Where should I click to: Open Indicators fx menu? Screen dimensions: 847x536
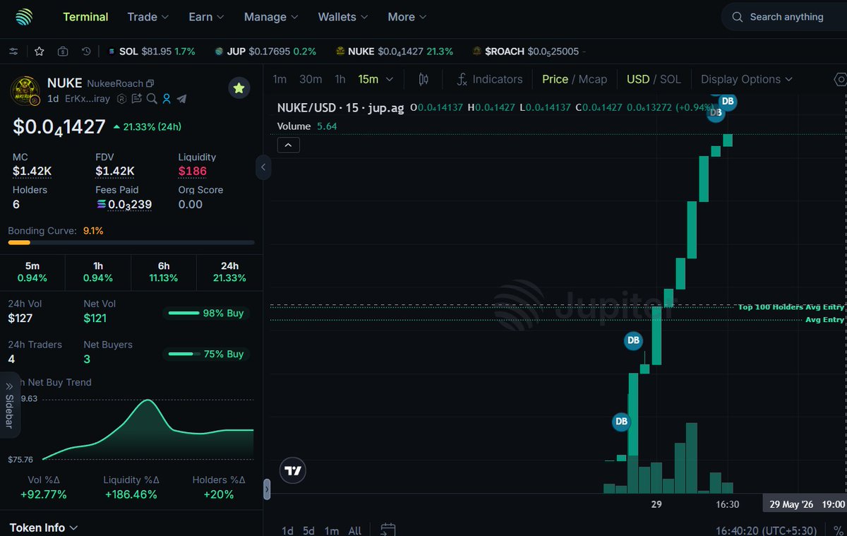coord(489,79)
